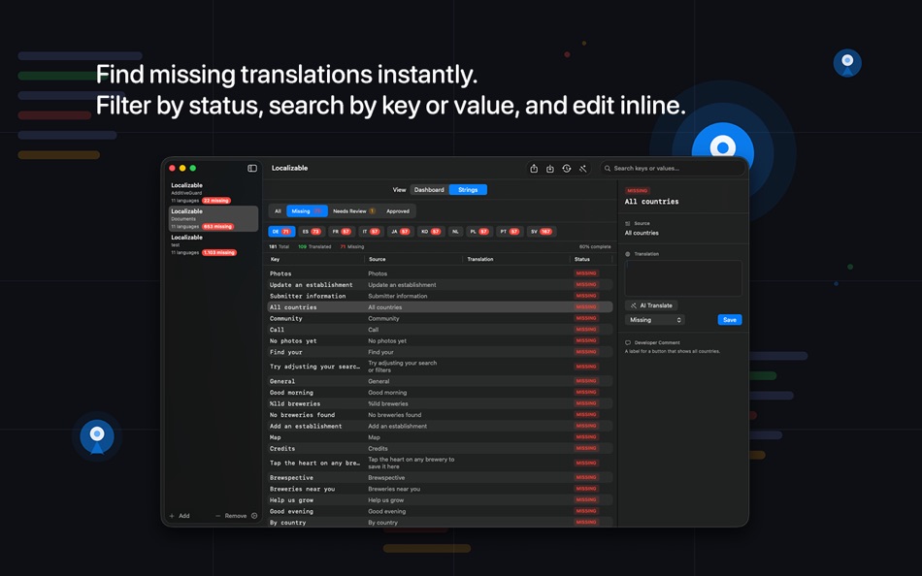This screenshot has width=922, height=576.
Task: Select the KO language chip
Action: 431,232
